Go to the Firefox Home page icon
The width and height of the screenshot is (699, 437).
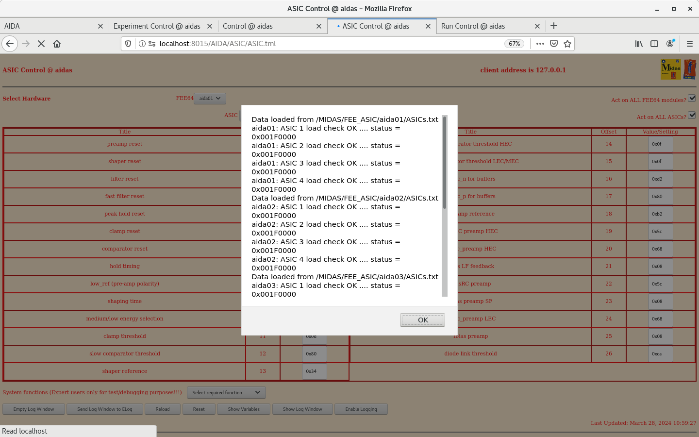pos(57,44)
